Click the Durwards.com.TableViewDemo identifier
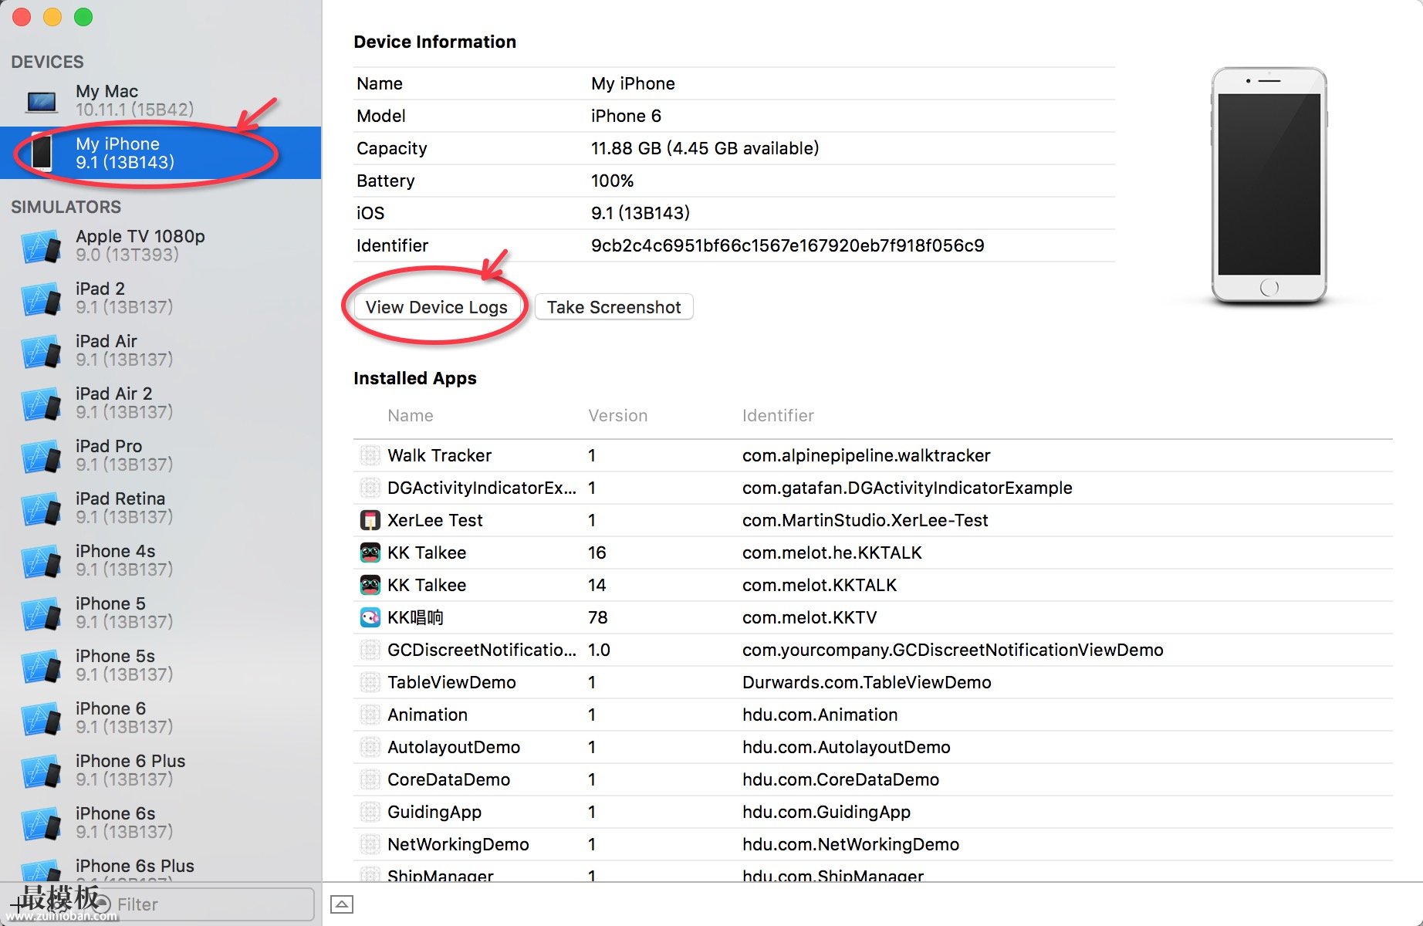 pyautogui.click(x=867, y=682)
